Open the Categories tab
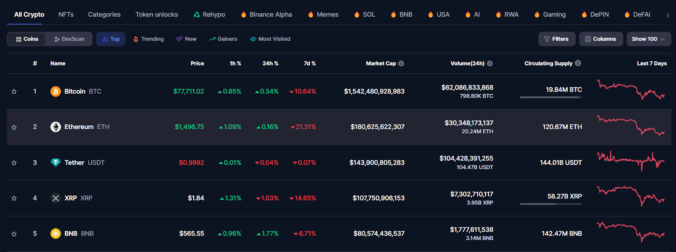This screenshot has width=676, height=252. click(x=104, y=14)
